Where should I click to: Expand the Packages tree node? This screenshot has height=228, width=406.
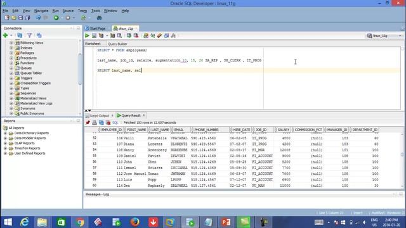point(11,53)
